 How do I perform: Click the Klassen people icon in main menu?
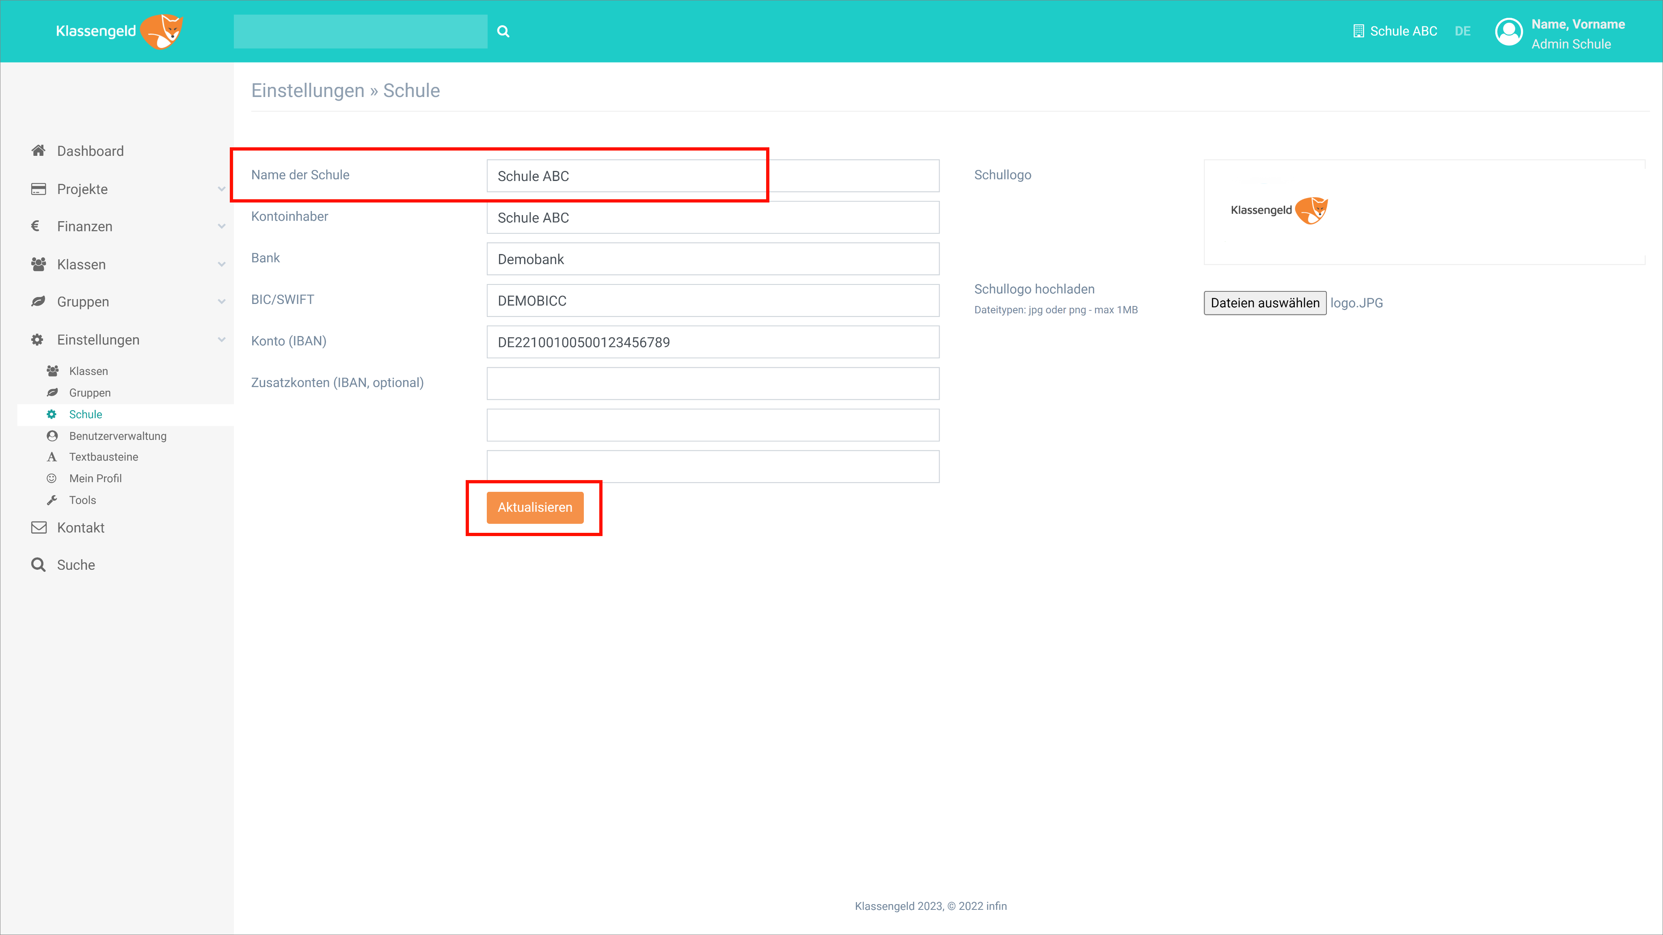coord(38,264)
